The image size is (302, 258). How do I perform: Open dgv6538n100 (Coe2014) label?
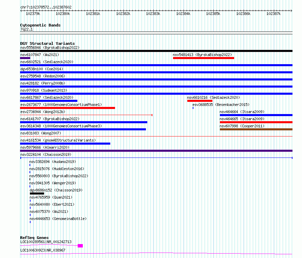pyautogui.click(x=42, y=69)
